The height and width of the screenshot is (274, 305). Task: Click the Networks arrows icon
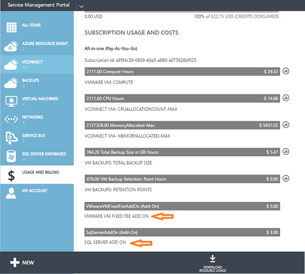(x=11, y=119)
